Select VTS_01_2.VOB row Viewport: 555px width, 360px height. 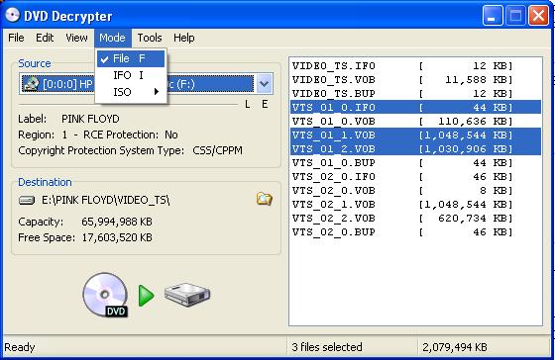(415, 148)
